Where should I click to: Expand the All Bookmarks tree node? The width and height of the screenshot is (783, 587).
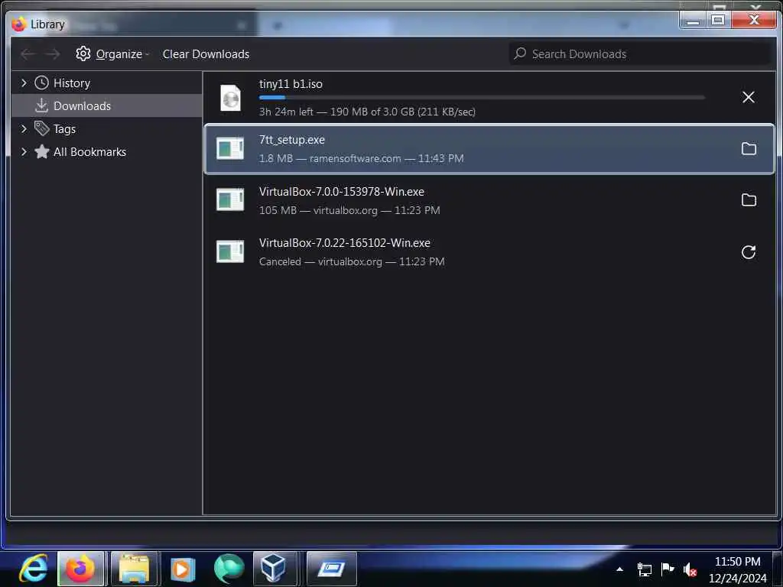click(x=24, y=151)
